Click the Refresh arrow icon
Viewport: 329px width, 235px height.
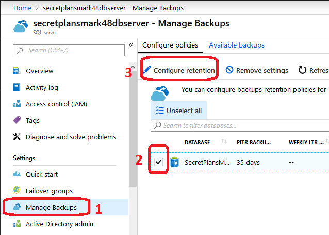(302, 70)
